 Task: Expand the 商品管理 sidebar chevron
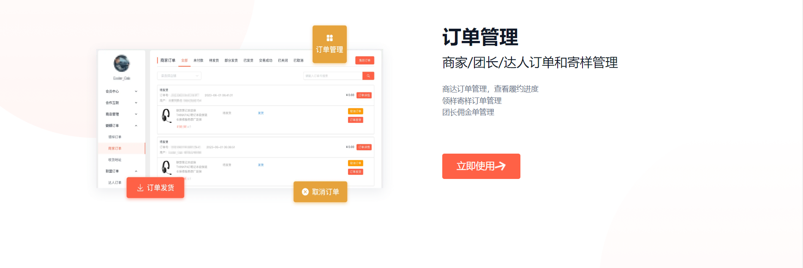click(136, 114)
